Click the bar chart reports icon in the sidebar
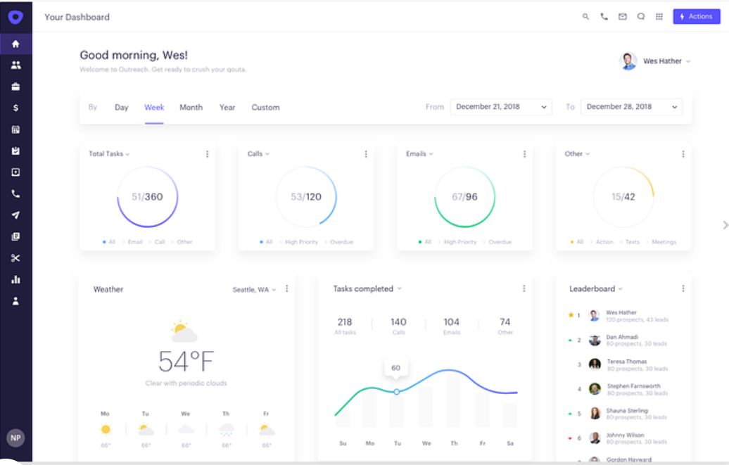The height and width of the screenshot is (465, 729). point(15,279)
